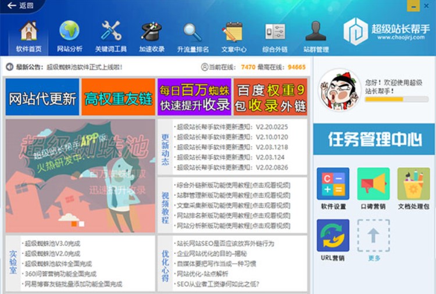Open 加速收录 magic hat icon
The width and height of the screenshot is (436, 294).
coord(152,31)
